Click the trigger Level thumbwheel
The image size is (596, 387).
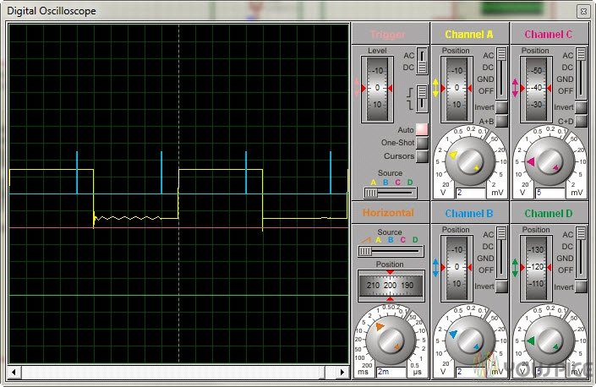(377, 90)
